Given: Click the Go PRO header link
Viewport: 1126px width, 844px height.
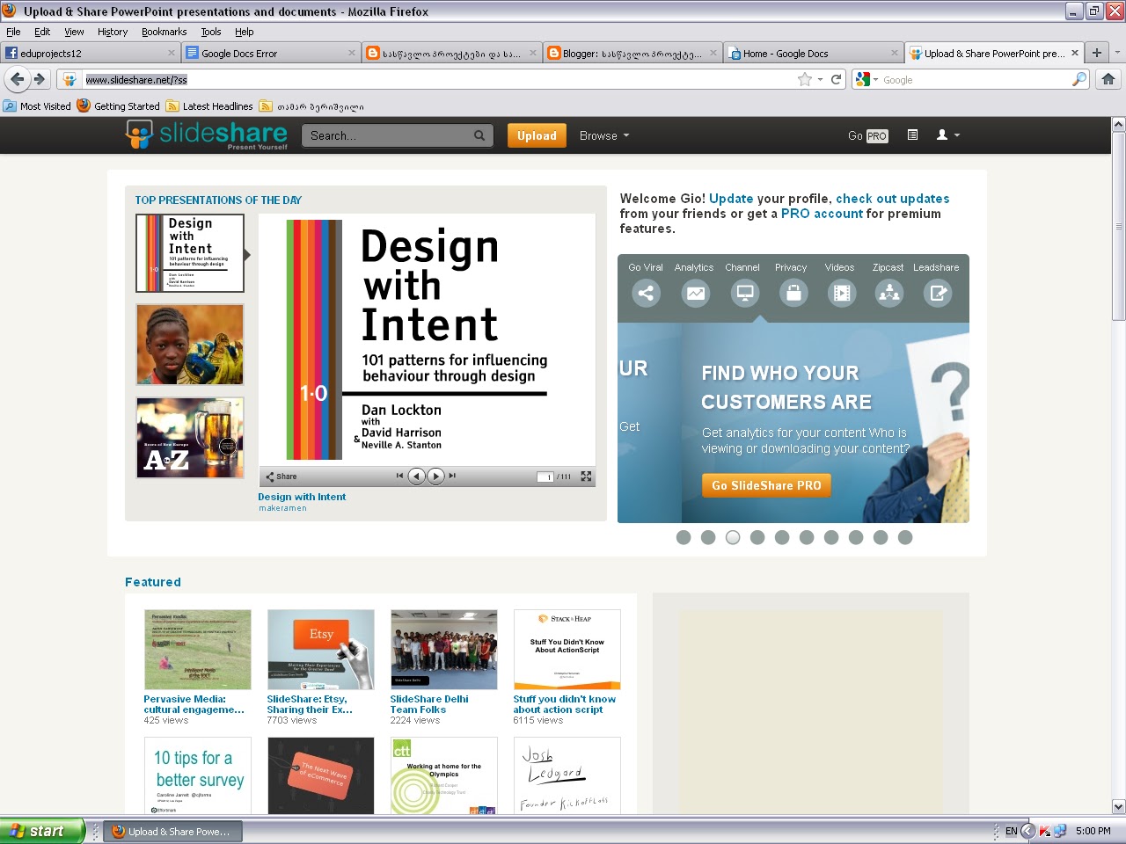Looking at the screenshot, I should (x=867, y=135).
